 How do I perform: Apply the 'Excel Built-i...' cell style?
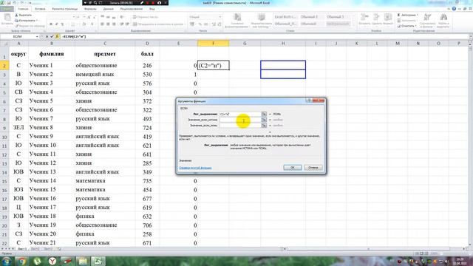coord(285,17)
